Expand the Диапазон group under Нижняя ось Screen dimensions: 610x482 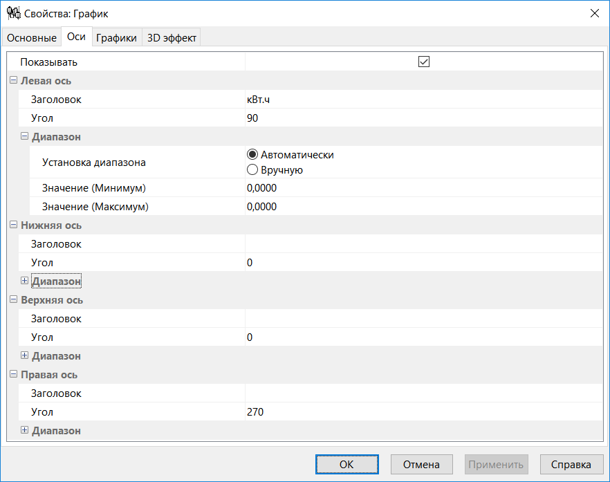tap(24, 281)
